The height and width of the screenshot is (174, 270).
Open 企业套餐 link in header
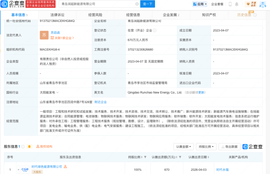click(x=217, y=4)
